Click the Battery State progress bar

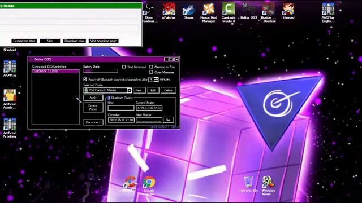tap(101, 71)
